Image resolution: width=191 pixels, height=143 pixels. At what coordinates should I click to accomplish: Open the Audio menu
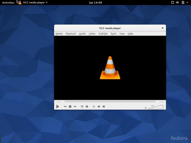pyautogui.click(x=82, y=34)
